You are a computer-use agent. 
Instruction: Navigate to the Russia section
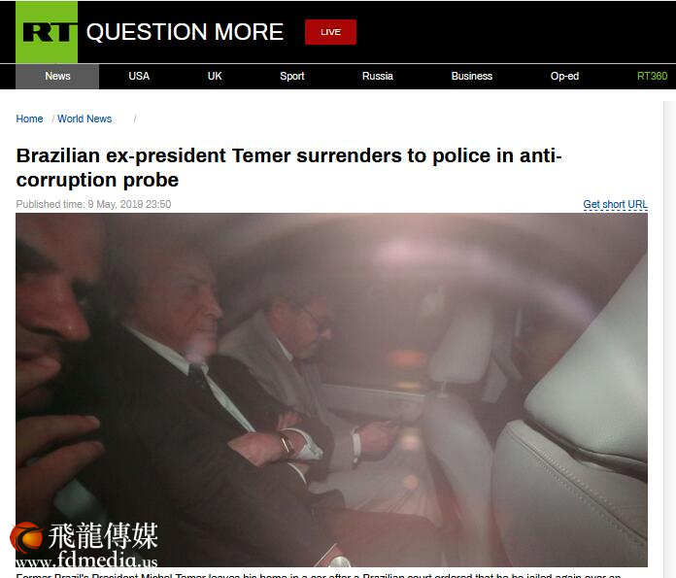(377, 77)
